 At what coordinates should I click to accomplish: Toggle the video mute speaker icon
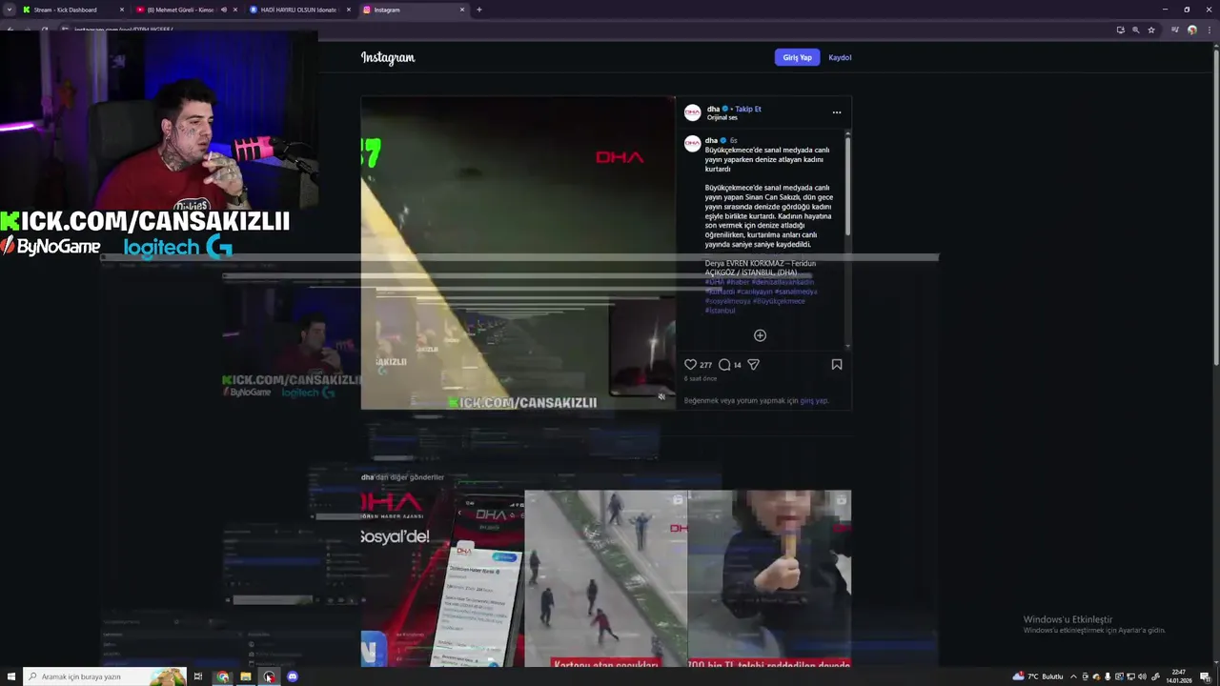(661, 396)
